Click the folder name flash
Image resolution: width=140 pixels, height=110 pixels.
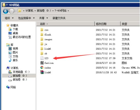[x=48, y=35]
